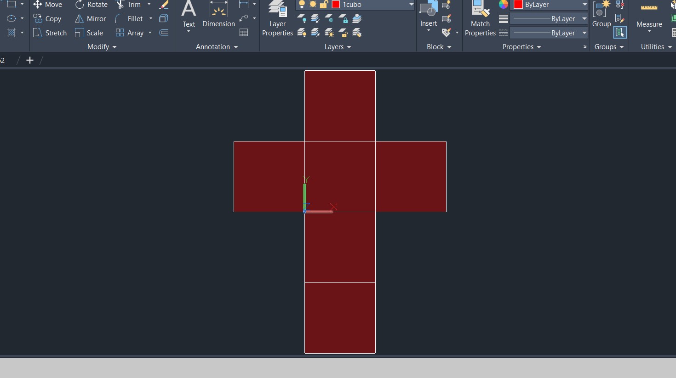
Task: Expand Array dropdown arrow
Action: (150, 33)
